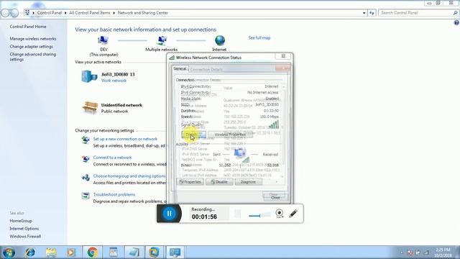Viewport: 460px width, 259px height.
Task: Open Change advanced sharing settings
Action: (32, 57)
